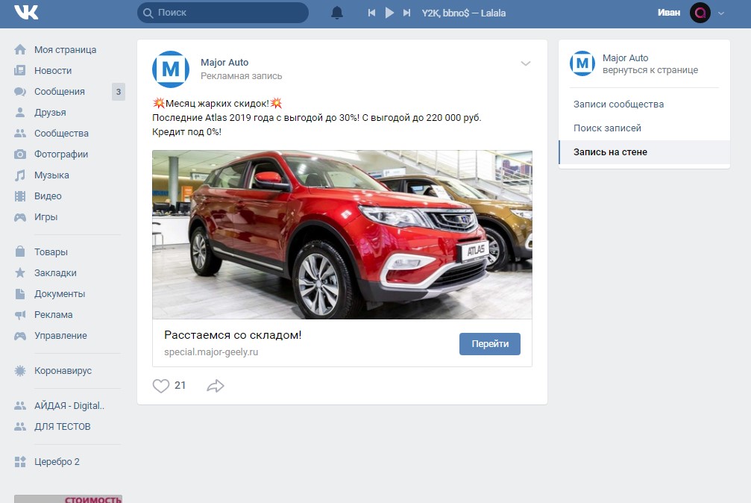This screenshot has width=751, height=503.
Task: Click the like count 21
Action: click(180, 385)
